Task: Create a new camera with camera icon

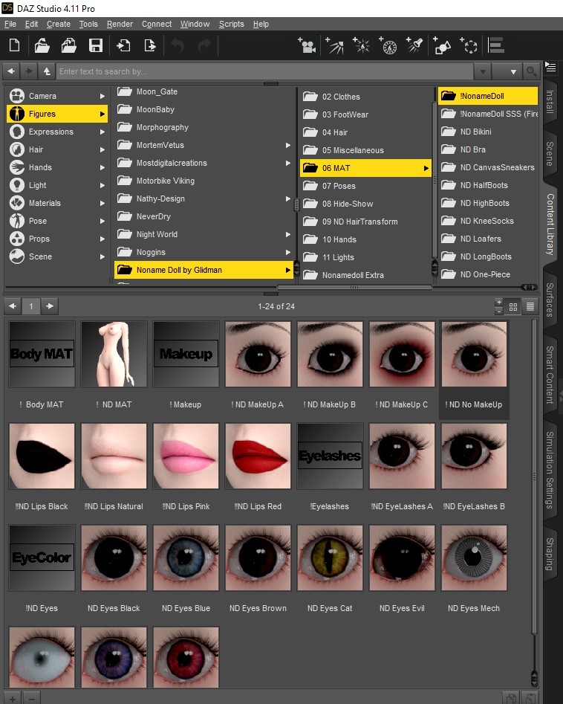Action: click(307, 45)
